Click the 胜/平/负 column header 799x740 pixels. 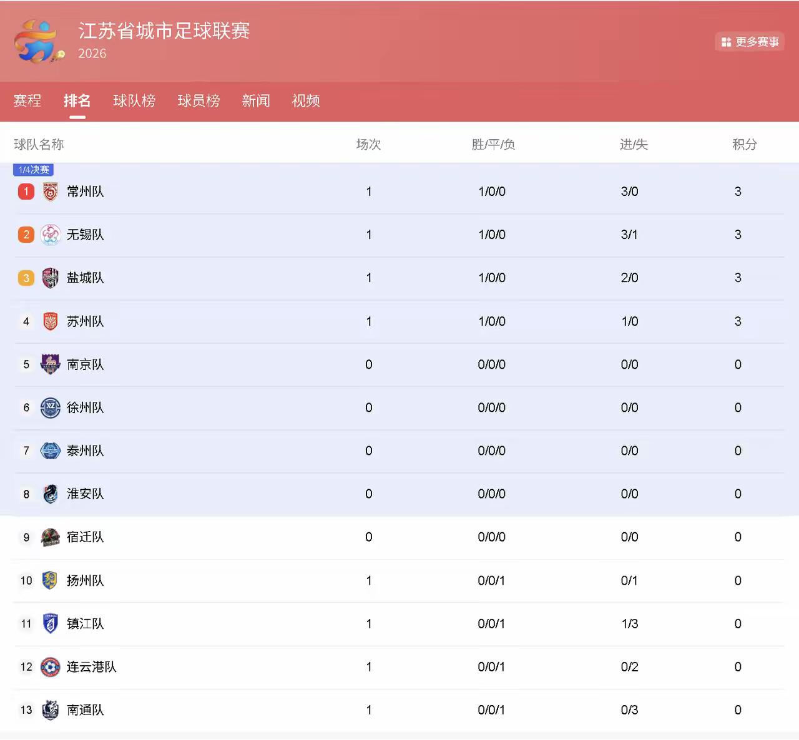[493, 144]
